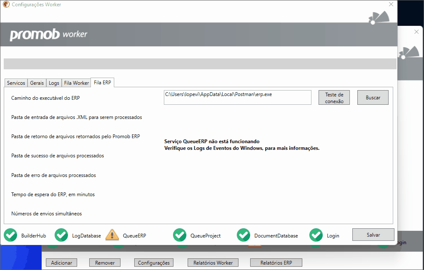Click the BuilderHub service label
The height and width of the screenshot is (270, 424).
coord(33,236)
